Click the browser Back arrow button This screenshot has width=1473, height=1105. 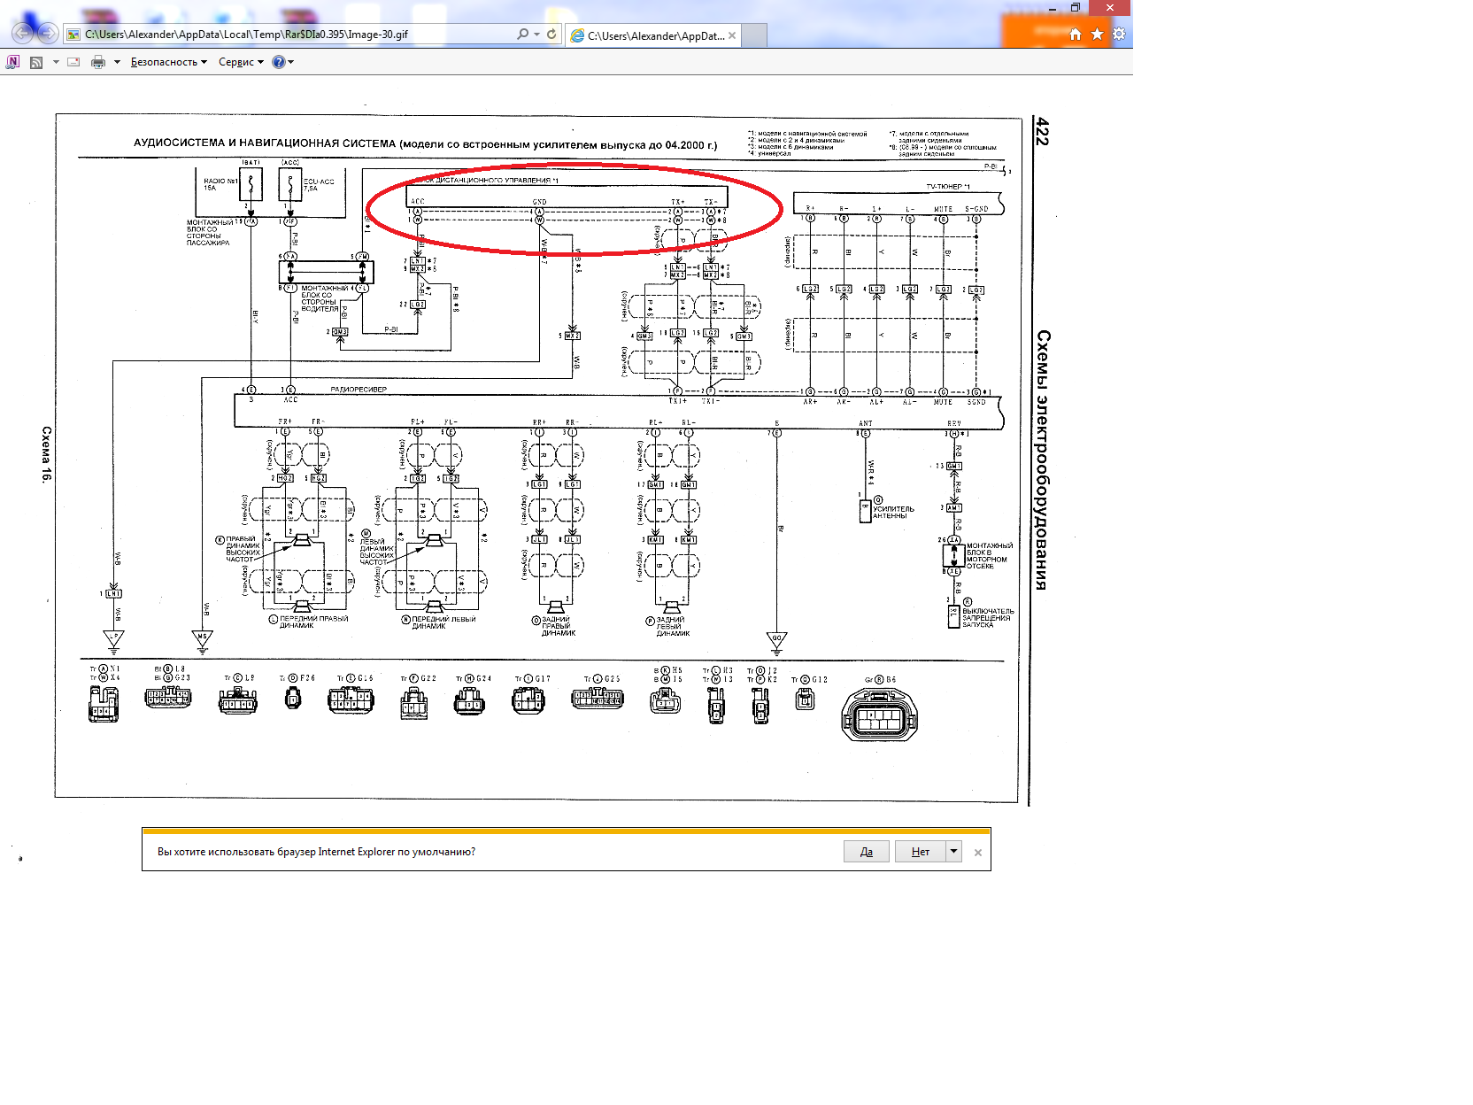[x=22, y=34]
